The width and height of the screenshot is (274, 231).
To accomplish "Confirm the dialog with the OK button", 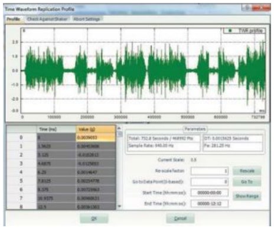I will pos(94,219).
